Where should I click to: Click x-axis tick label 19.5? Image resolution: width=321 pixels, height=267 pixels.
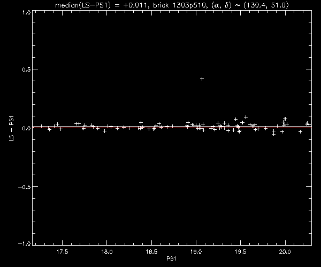(x=241, y=252)
